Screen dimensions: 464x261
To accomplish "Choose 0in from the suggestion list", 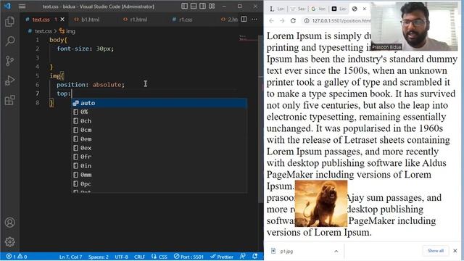I will [x=159, y=166].
